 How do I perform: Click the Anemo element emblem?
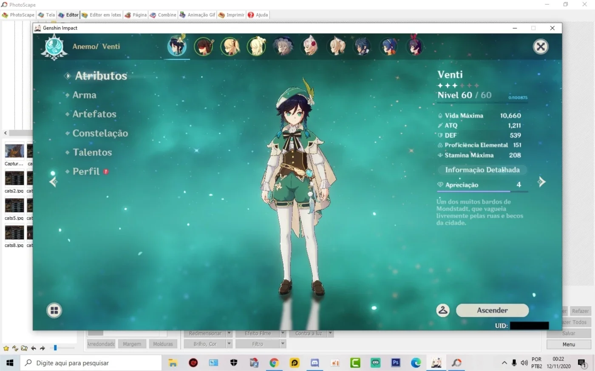pos(54,47)
